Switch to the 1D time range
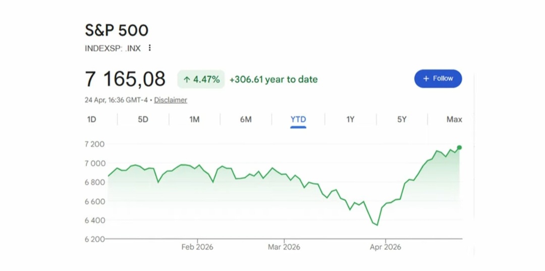Screen dimensions: 545x271 (91, 120)
